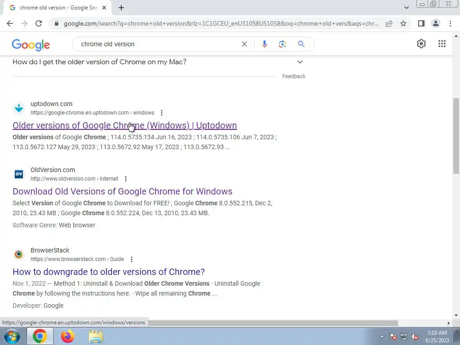Go back to the previous page
The image size is (460, 345).
[10, 23]
